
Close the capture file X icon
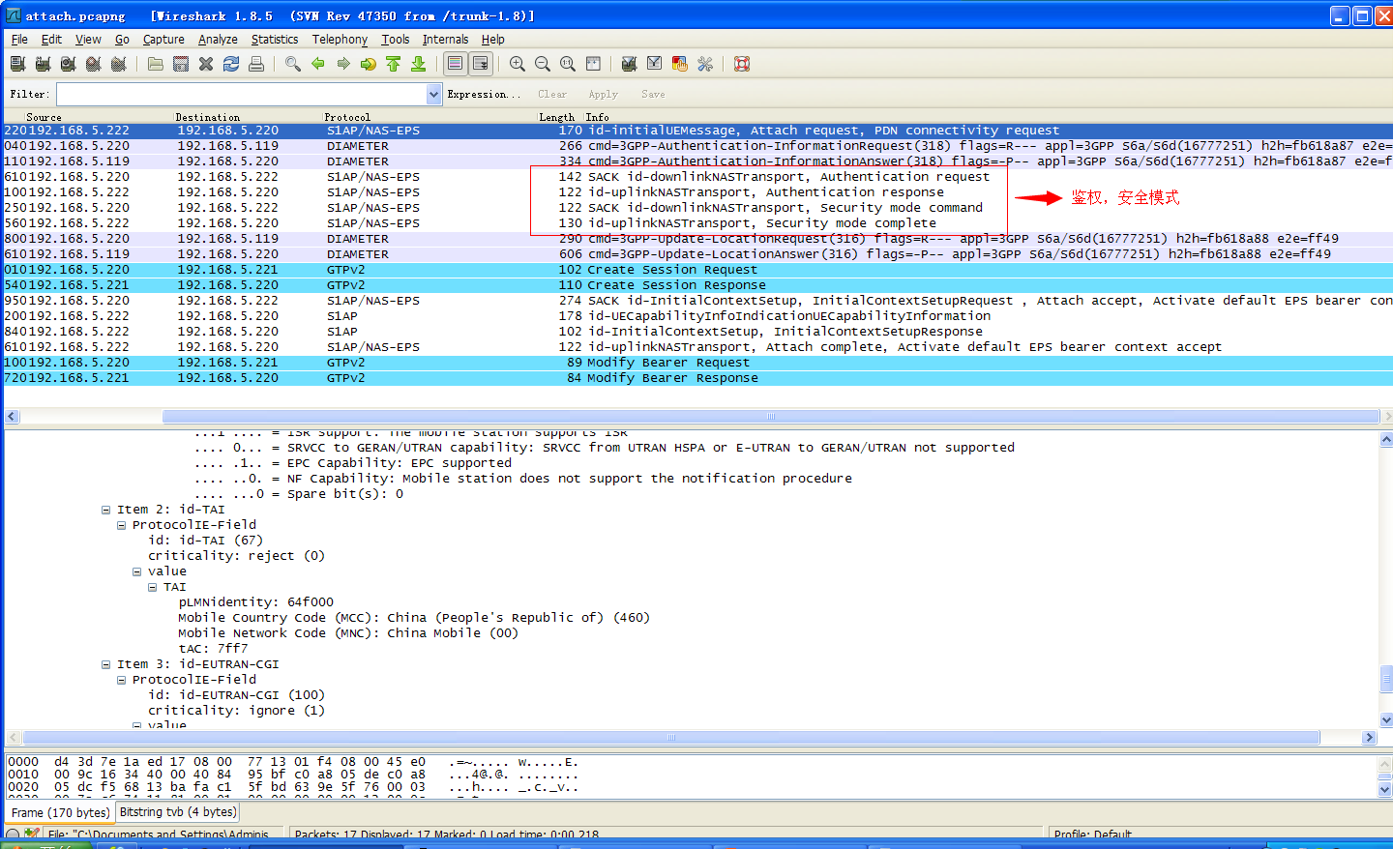(206, 64)
